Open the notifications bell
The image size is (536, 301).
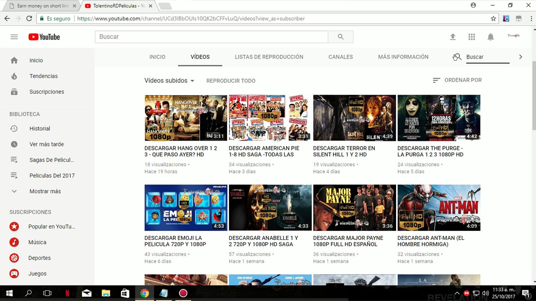(490, 37)
